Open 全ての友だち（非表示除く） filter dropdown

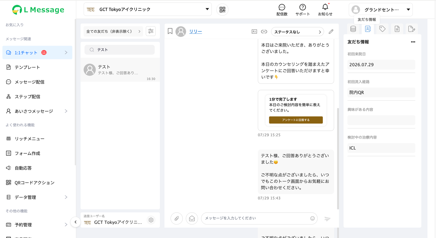[x=113, y=31]
